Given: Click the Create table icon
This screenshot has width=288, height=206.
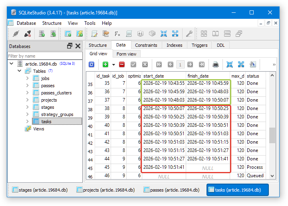Looking at the screenshot, I should pos(68,34).
